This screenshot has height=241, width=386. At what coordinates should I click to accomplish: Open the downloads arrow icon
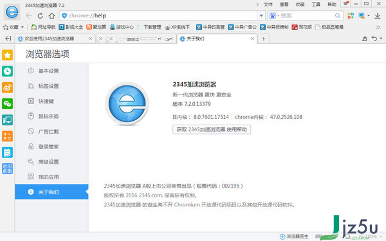(378, 15)
